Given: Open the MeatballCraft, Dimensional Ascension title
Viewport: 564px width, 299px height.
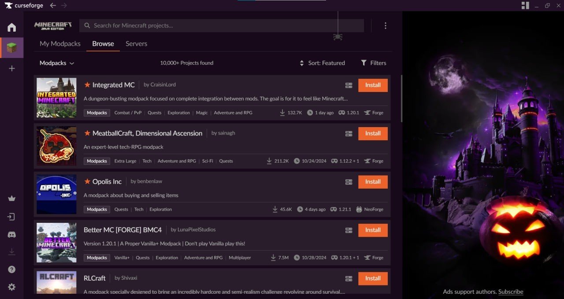Looking at the screenshot, I should [x=147, y=133].
